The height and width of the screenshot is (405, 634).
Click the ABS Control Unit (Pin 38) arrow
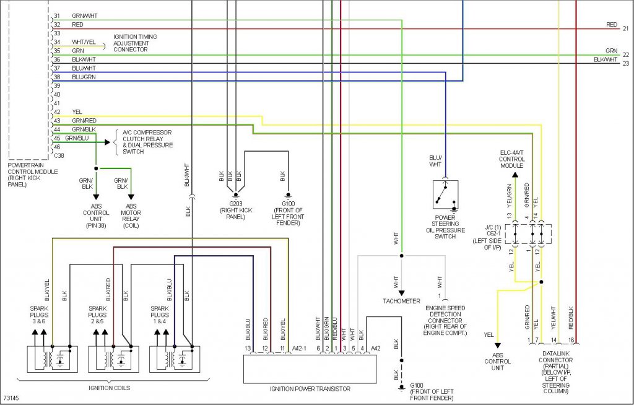[x=96, y=197]
